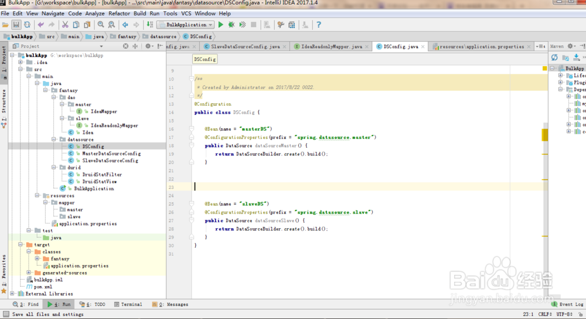Click the fantasy breadcrumb in navigation bar
The height and width of the screenshot is (319, 586).
pyautogui.click(x=123, y=36)
